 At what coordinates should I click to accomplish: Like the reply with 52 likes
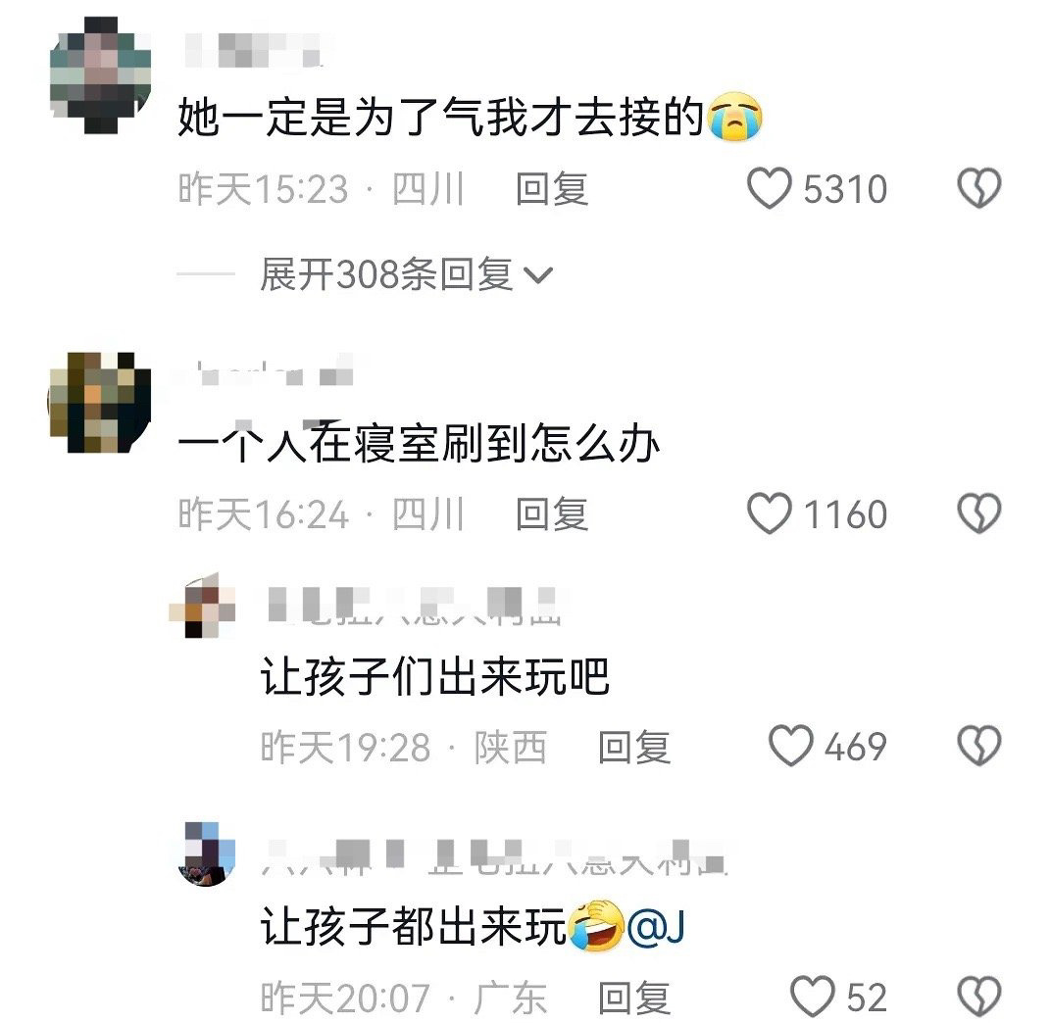click(x=813, y=997)
